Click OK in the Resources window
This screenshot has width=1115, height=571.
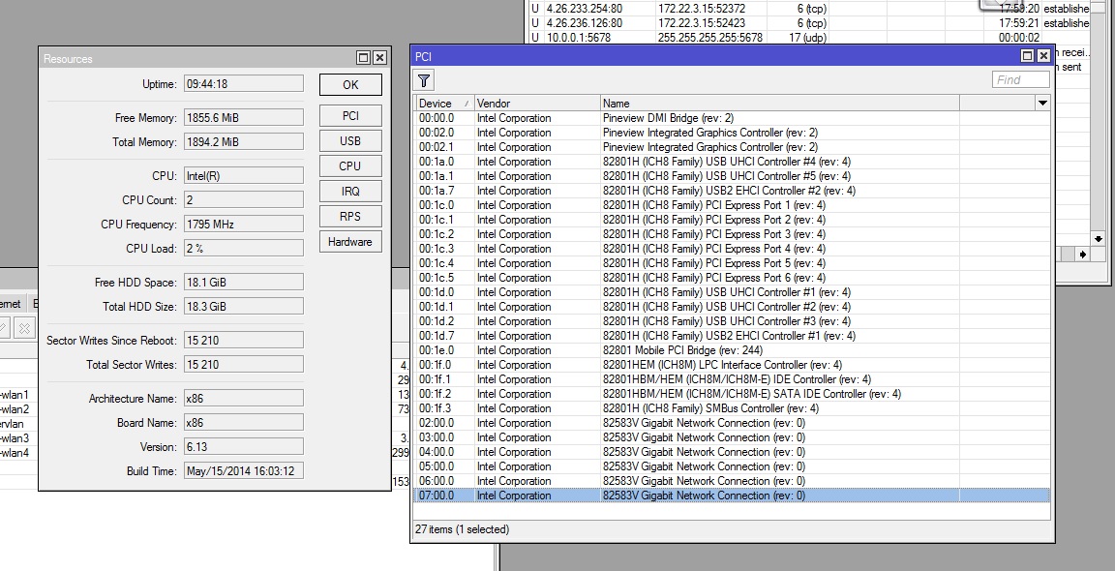point(350,84)
